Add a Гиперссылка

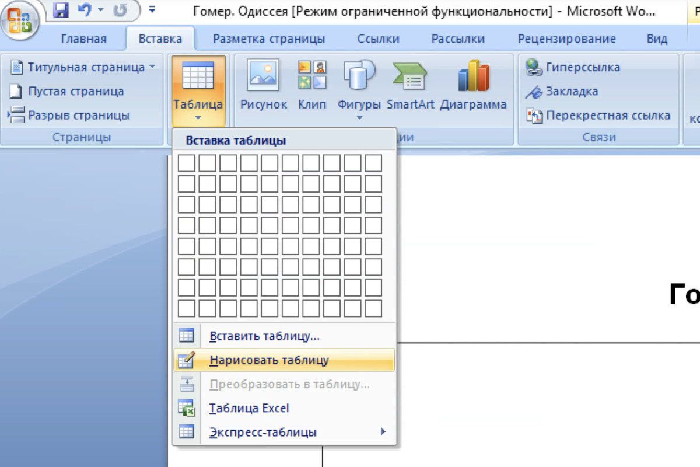[x=573, y=67]
